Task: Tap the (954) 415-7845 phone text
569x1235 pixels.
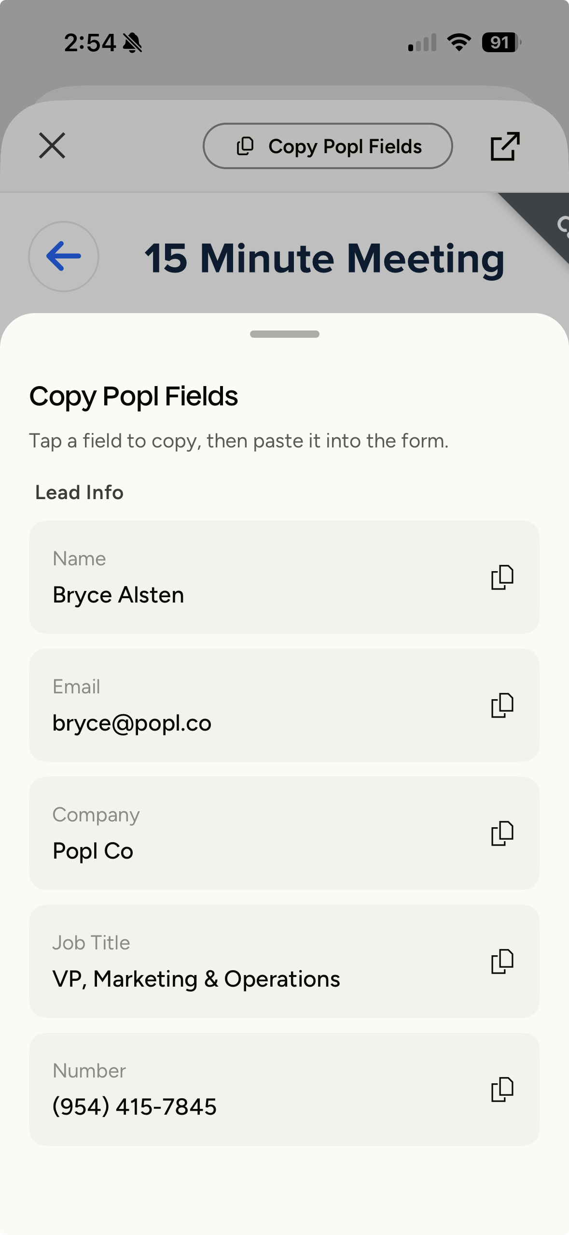Action: (x=134, y=1107)
